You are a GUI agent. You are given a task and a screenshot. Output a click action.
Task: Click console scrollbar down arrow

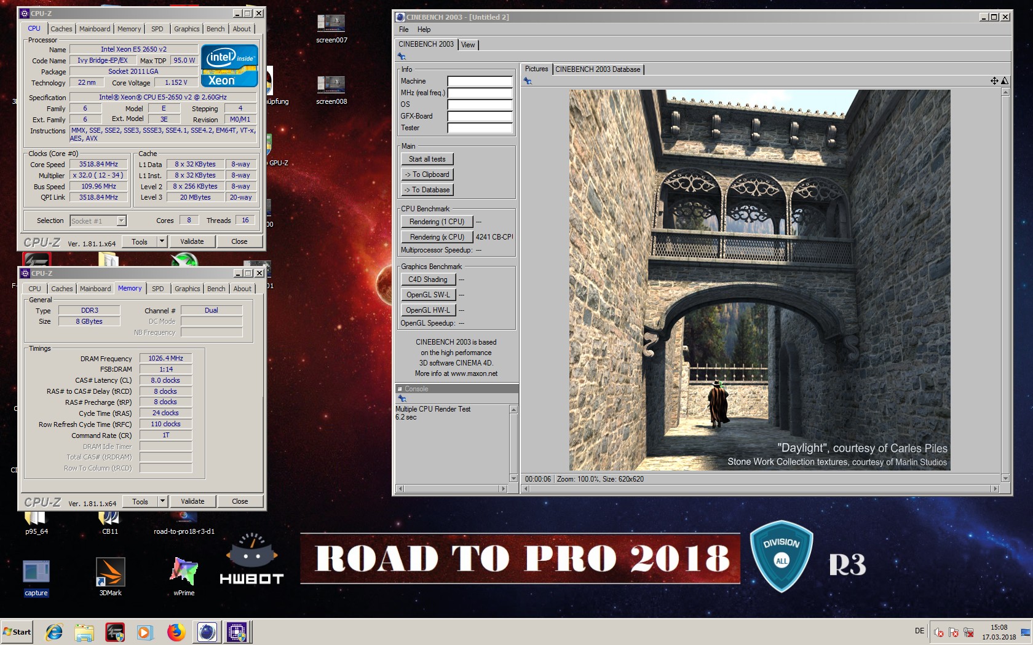[x=513, y=478]
